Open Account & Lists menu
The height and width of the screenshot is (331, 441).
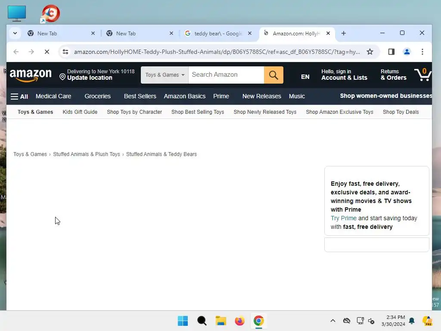[x=344, y=75]
